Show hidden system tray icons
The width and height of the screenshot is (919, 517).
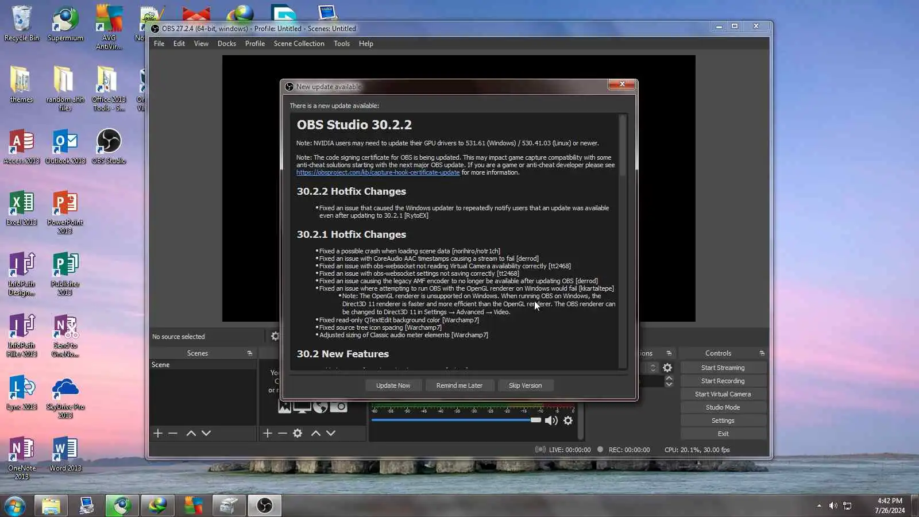pyautogui.click(x=819, y=506)
